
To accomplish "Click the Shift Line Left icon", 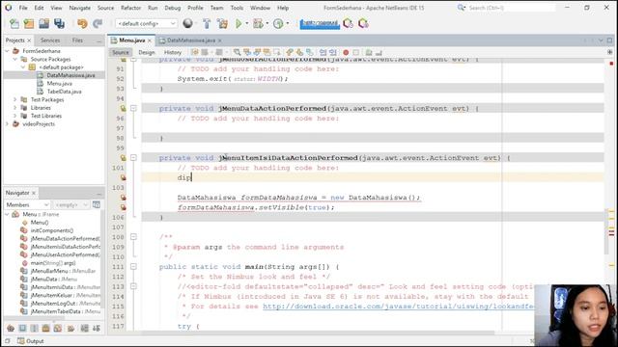I will [323, 52].
